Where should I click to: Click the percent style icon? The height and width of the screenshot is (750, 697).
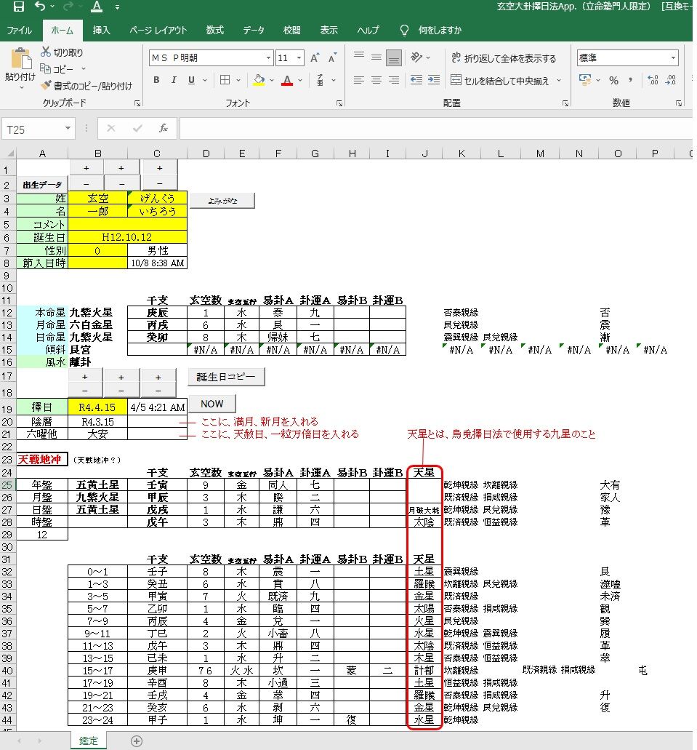pyautogui.click(x=614, y=80)
